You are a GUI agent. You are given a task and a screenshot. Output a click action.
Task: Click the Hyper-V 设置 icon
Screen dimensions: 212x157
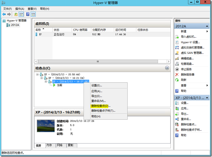[x=177, y=42]
